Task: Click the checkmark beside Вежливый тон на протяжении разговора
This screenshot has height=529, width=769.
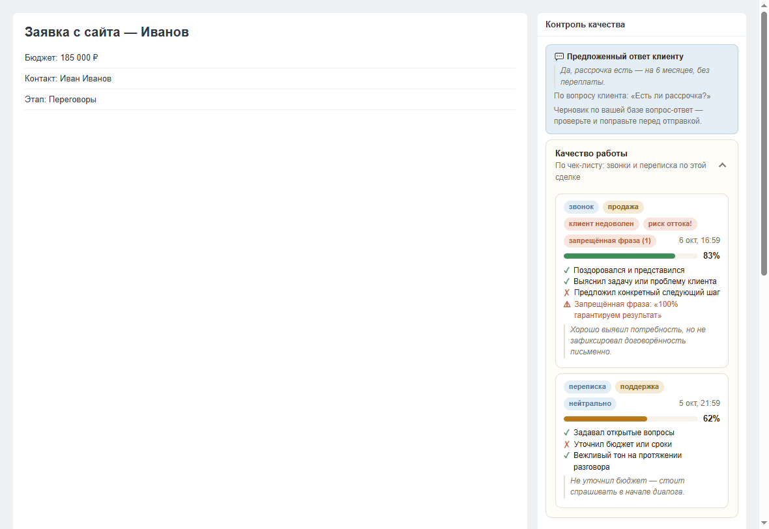Action: click(566, 455)
